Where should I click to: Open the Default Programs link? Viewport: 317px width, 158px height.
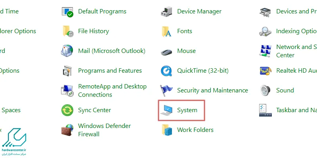102,11
